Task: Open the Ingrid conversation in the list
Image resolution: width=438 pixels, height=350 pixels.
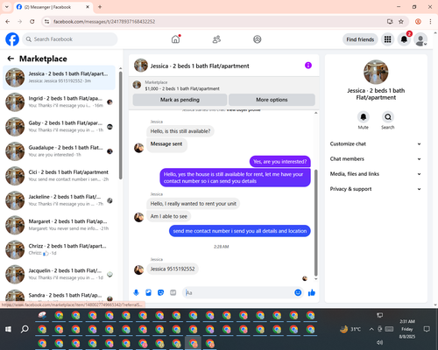Action: (59, 102)
